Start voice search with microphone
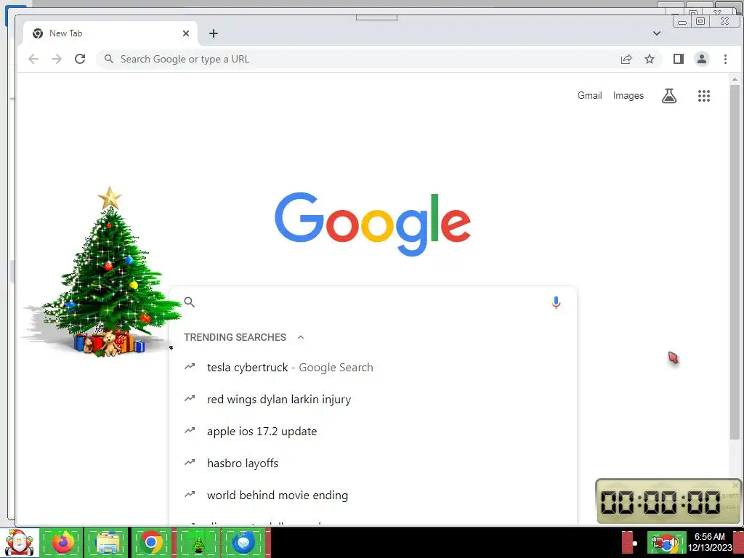 556,302
